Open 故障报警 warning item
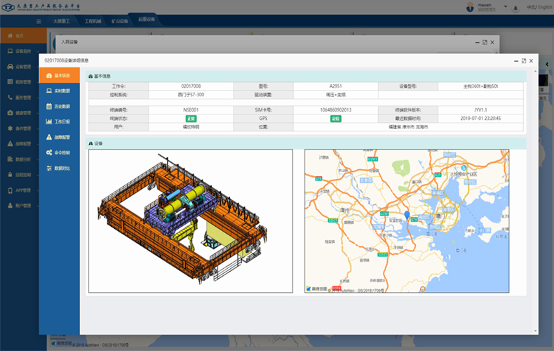This screenshot has height=351, width=554. [59, 137]
